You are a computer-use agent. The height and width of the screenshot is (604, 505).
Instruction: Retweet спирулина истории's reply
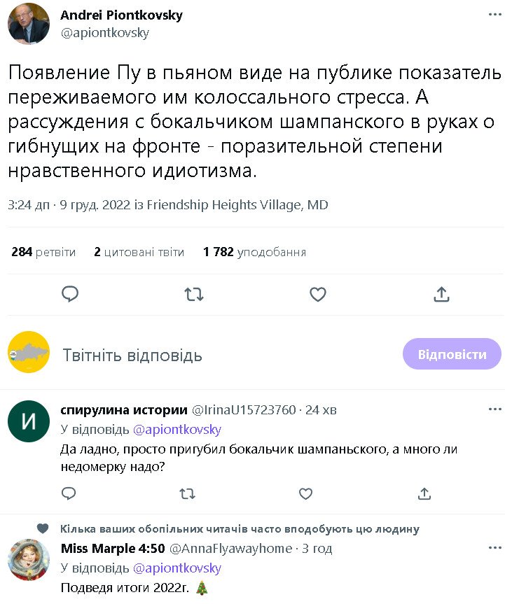point(187,493)
